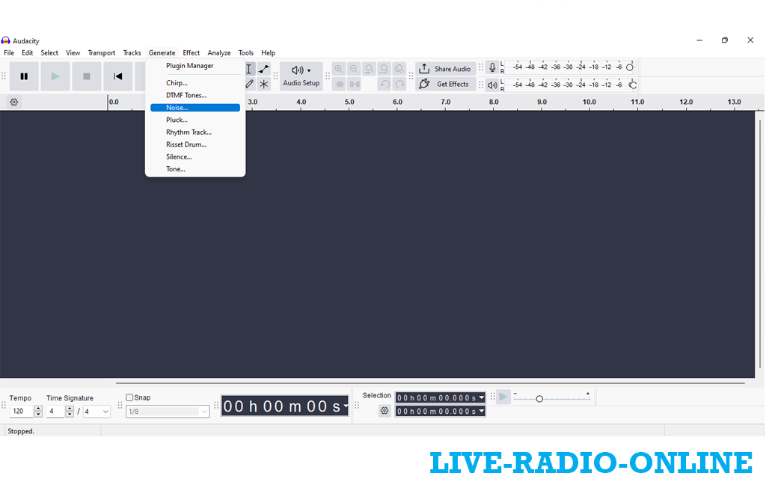Select the Envelope tool
This screenshot has height=479, width=766.
[x=264, y=69]
